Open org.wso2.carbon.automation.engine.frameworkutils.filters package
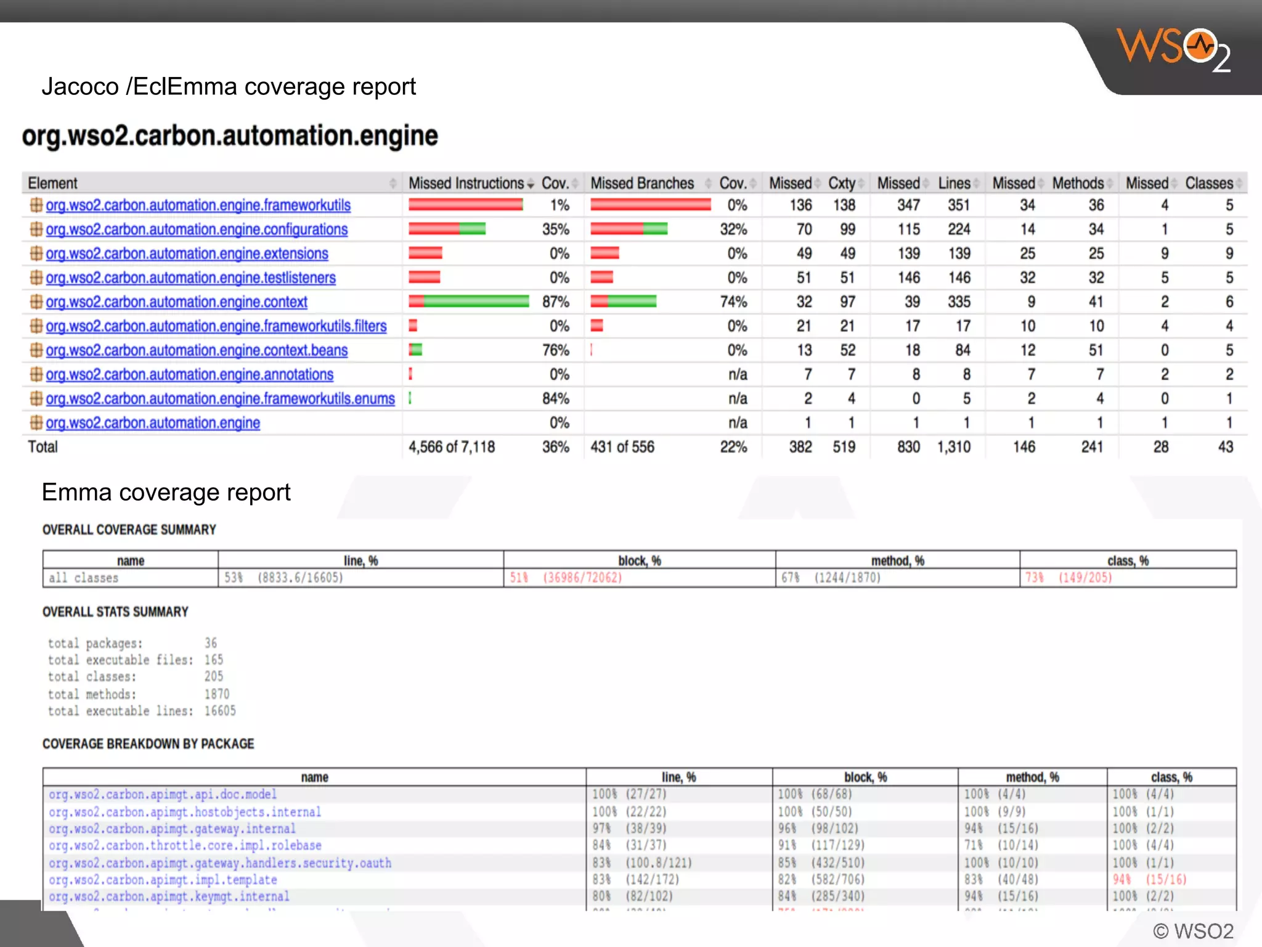1262x947 pixels. pyautogui.click(x=216, y=326)
